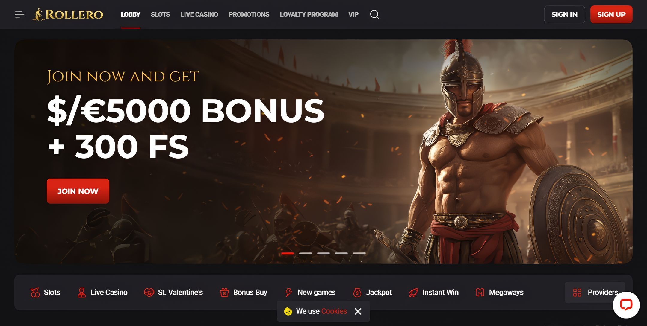647x326 pixels.
Task: Open the Providers grid list
Action: point(595,292)
